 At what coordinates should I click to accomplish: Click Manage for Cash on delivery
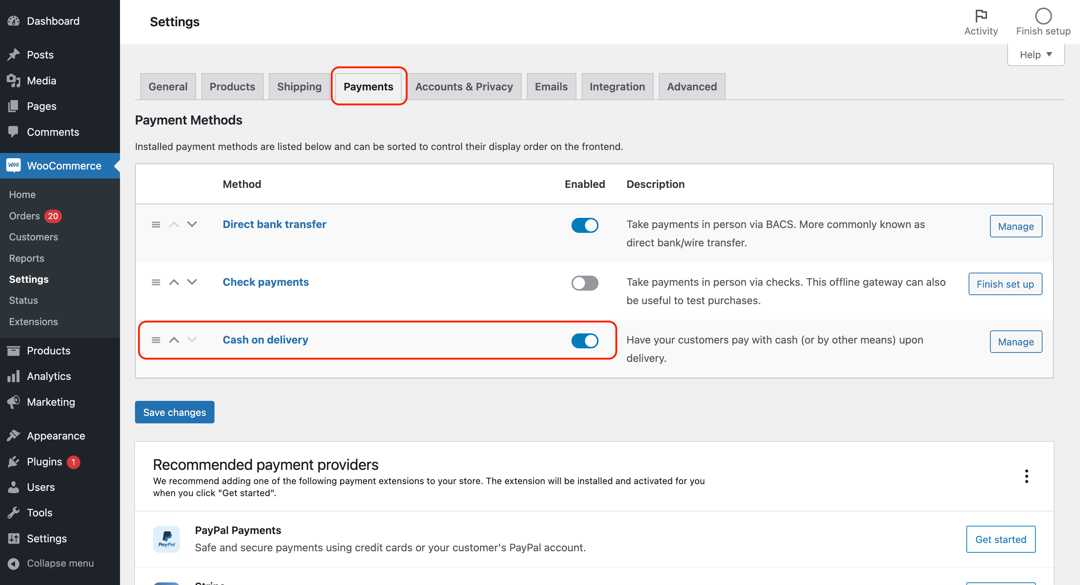1016,342
